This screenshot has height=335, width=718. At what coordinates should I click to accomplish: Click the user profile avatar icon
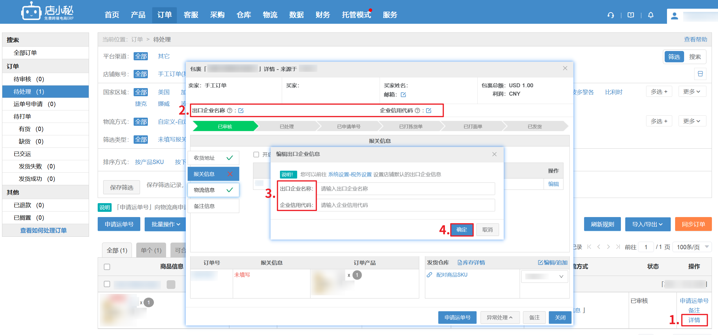pyautogui.click(x=674, y=16)
